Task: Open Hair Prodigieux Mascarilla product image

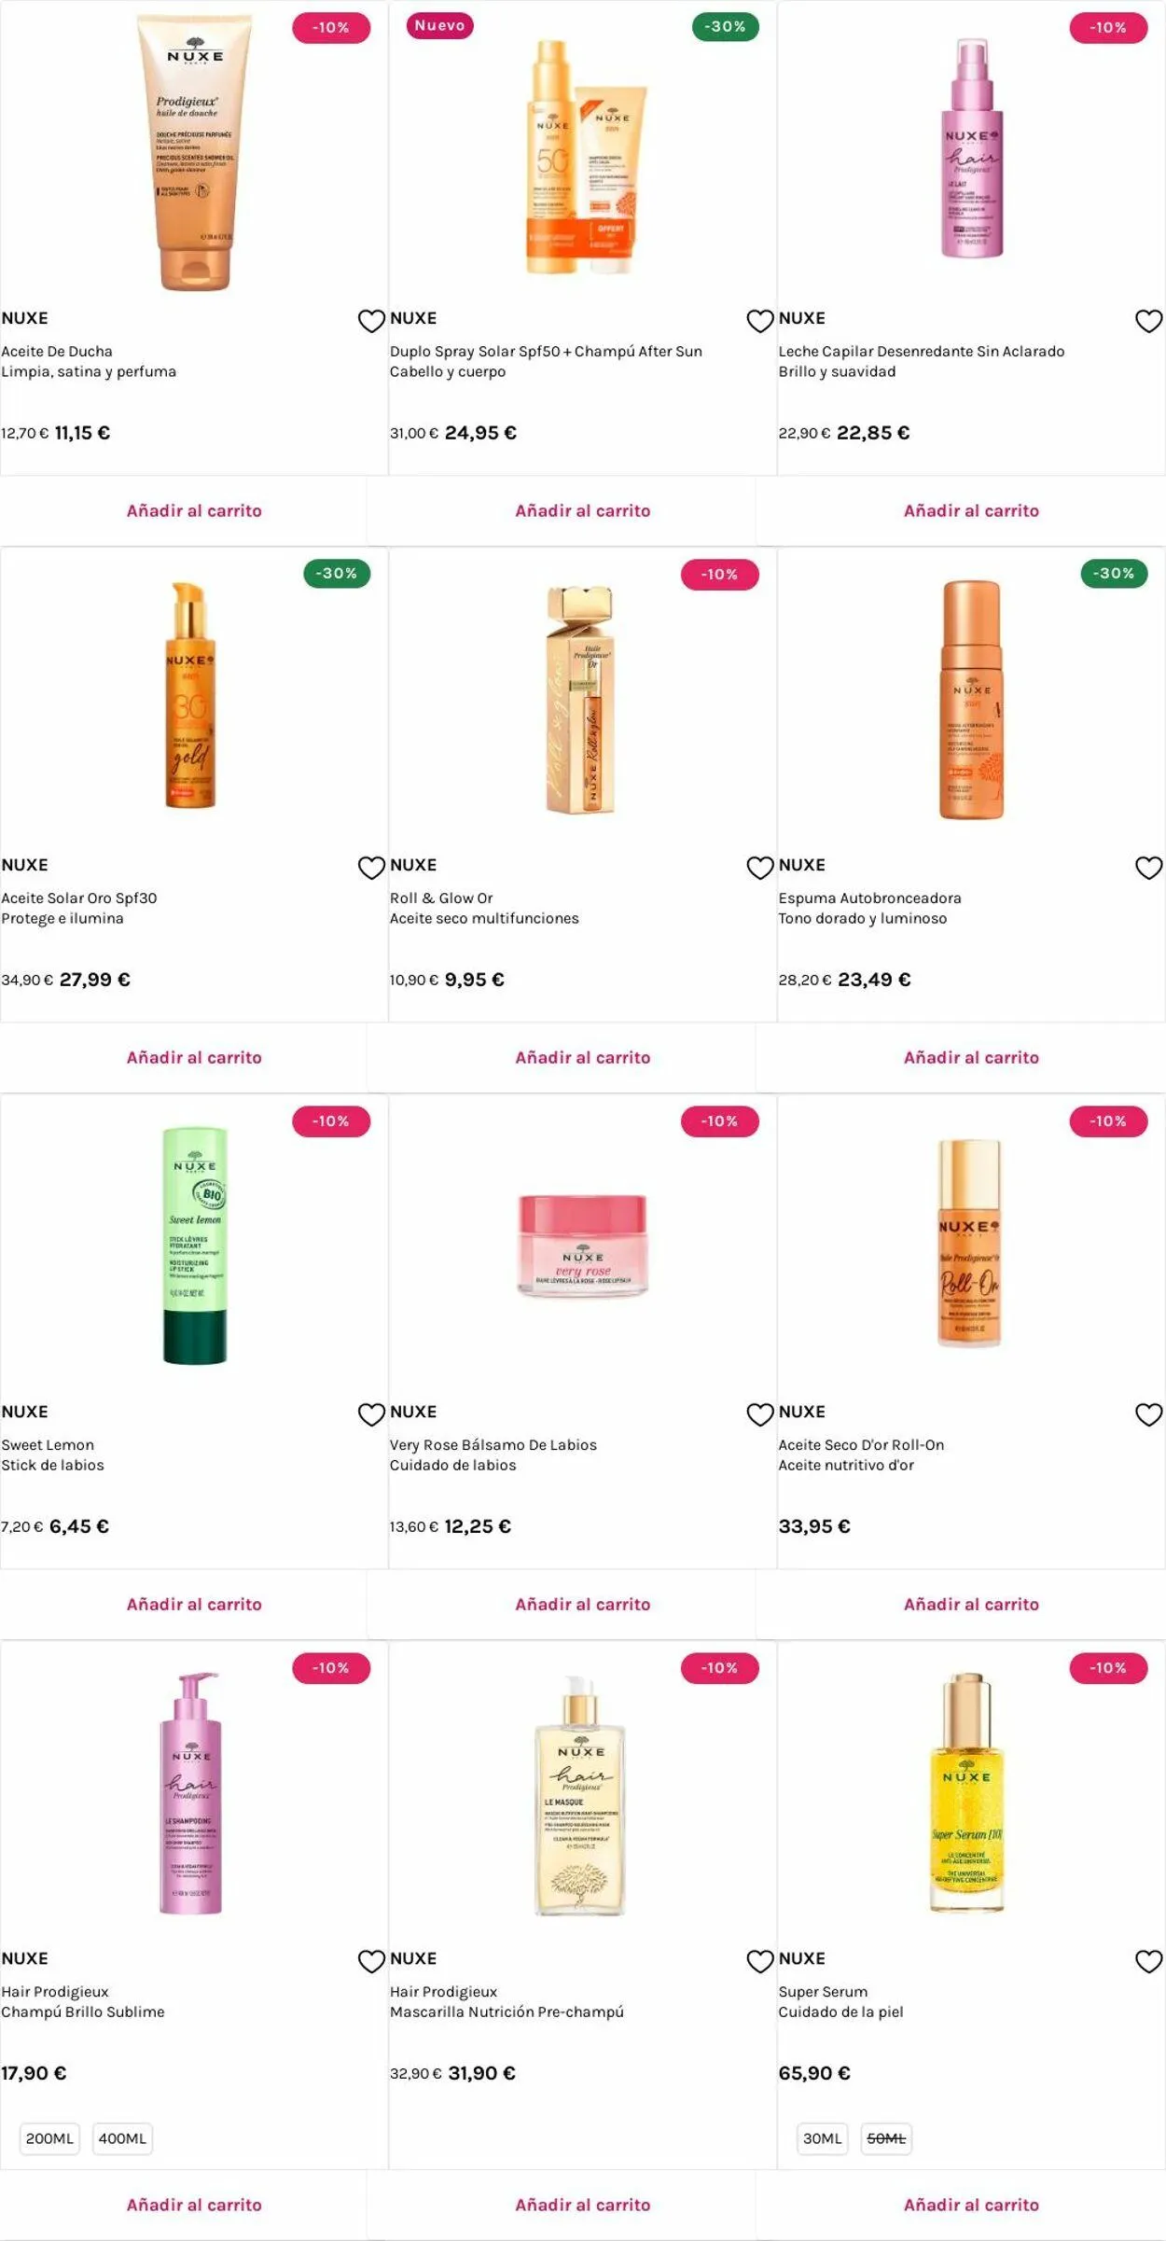Action: [x=581, y=1793]
